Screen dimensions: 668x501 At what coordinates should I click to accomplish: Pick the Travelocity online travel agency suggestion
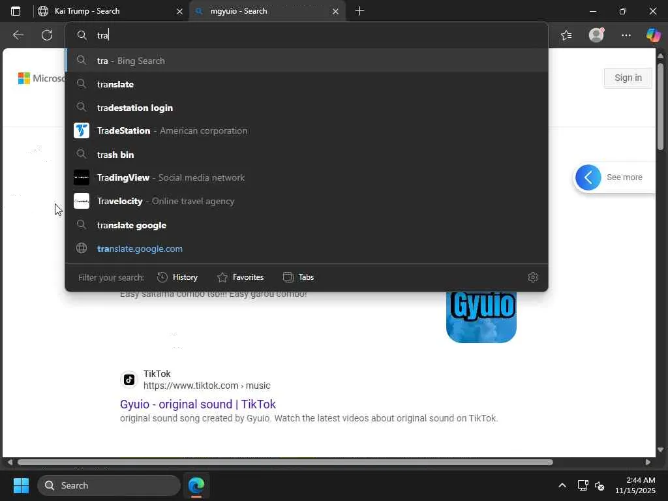307,201
